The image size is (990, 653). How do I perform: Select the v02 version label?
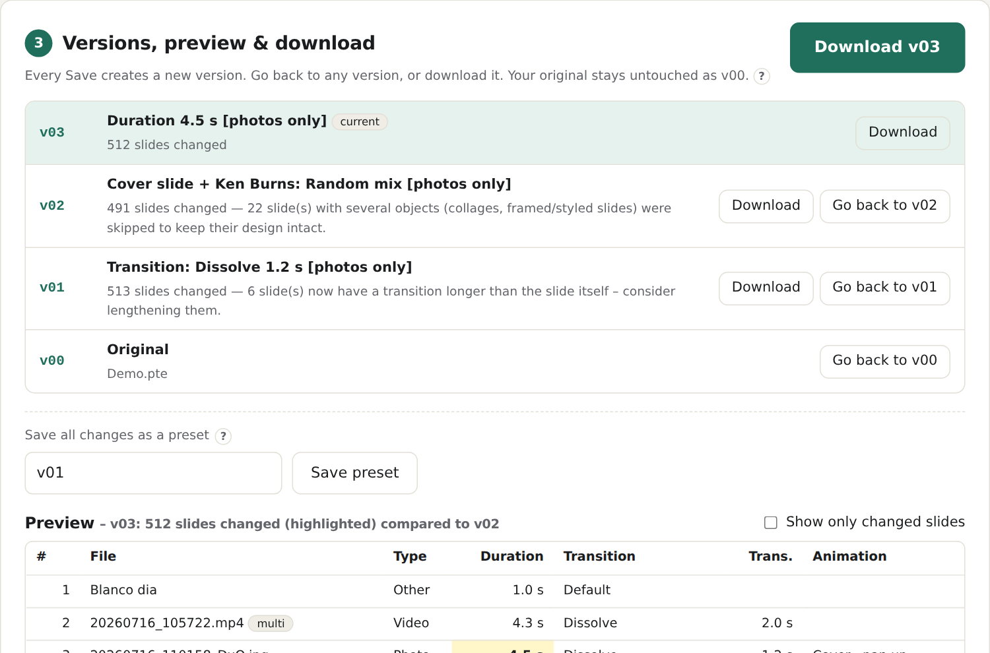[x=52, y=206]
